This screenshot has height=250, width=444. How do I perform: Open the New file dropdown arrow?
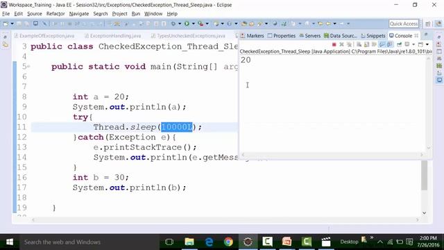12,24
